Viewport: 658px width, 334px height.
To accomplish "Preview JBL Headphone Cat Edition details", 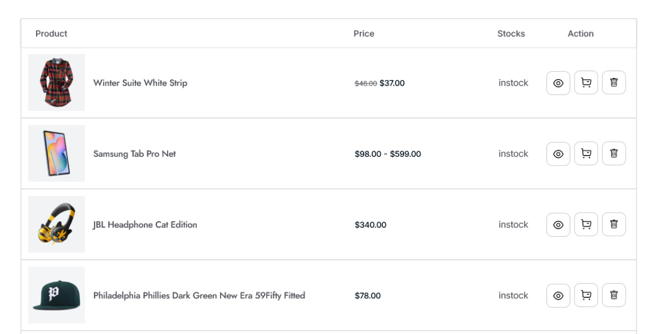I will [558, 224].
